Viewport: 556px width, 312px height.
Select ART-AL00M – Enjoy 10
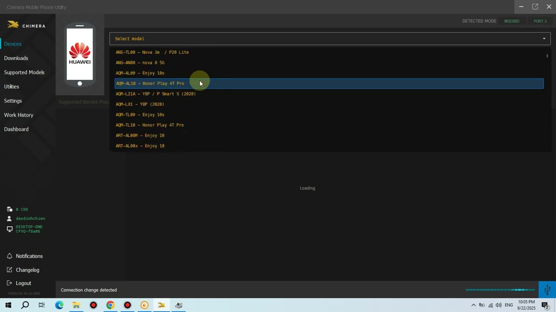click(329, 135)
